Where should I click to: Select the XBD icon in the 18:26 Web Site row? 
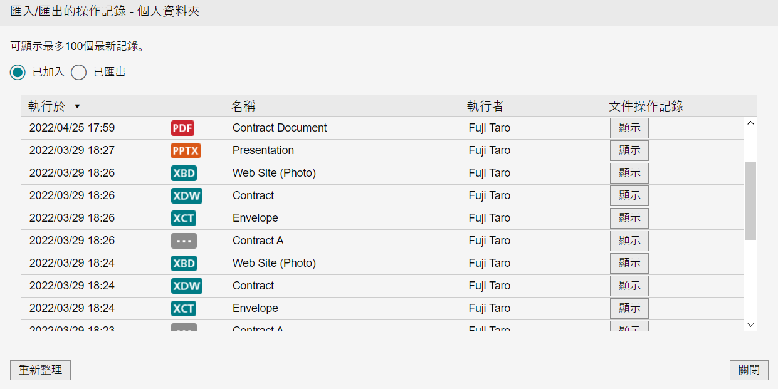(184, 173)
